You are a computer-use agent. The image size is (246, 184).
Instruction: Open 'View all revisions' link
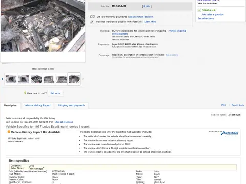coord(64,122)
